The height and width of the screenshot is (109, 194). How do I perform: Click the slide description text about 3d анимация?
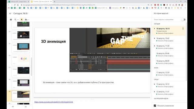click(78, 82)
